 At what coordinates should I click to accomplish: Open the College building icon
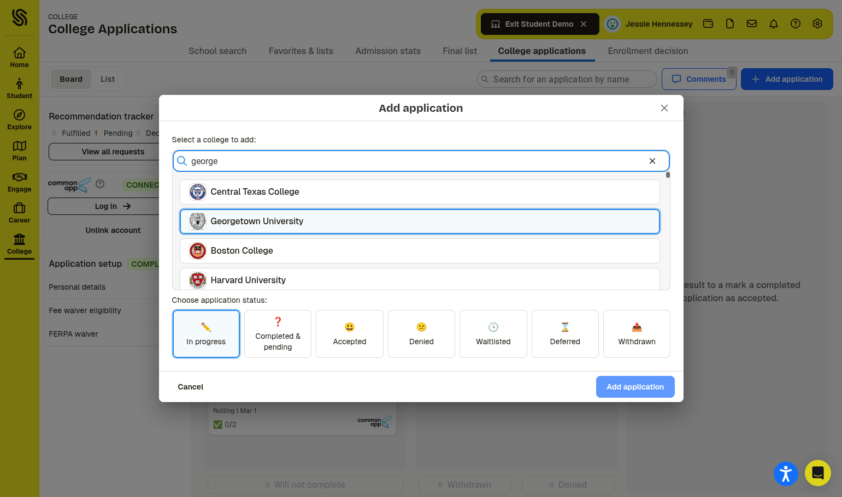click(x=19, y=244)
